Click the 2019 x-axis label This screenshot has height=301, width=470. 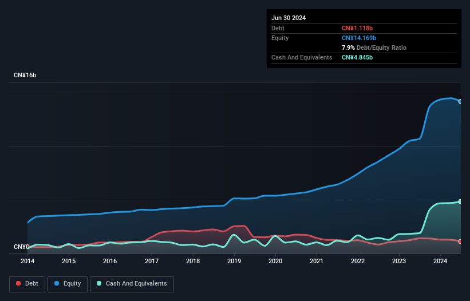pos(234,261)
